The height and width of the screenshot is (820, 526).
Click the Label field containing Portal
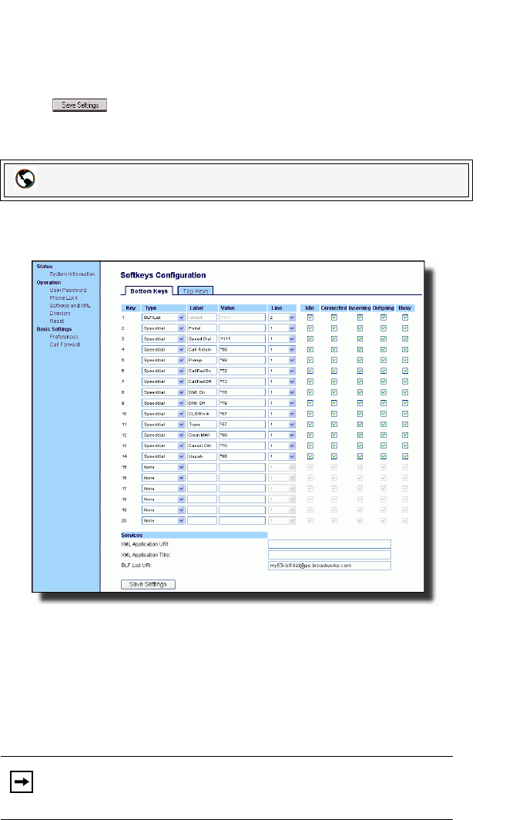pos(202,328)
